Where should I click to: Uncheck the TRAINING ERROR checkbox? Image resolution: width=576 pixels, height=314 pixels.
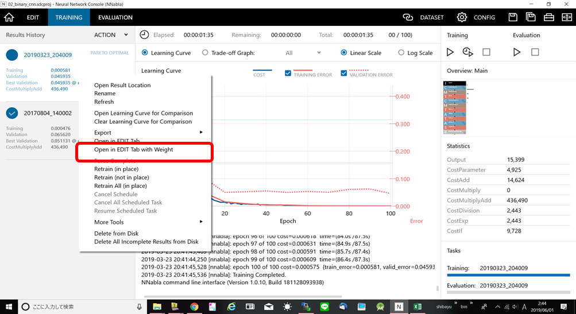(x=288, y=73)
